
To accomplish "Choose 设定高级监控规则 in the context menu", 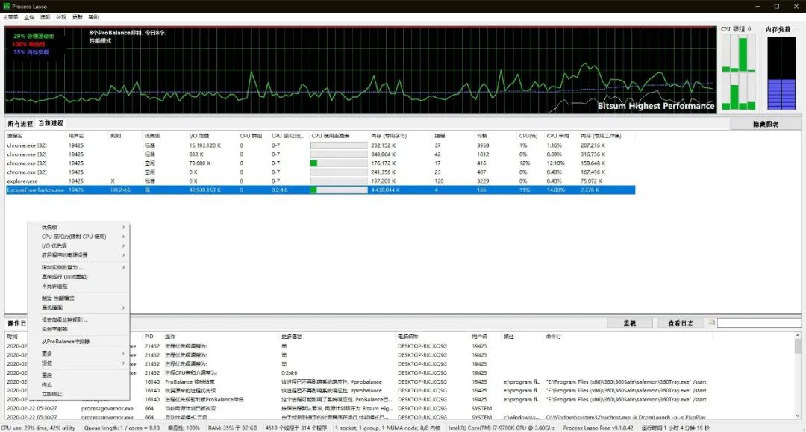I will tap(78, 320).
